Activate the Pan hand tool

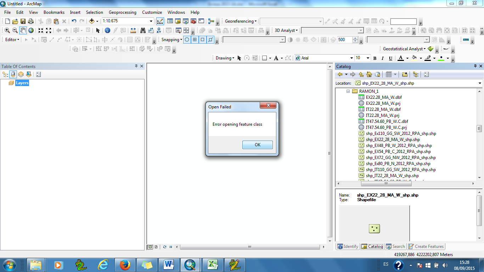(23, 30)
